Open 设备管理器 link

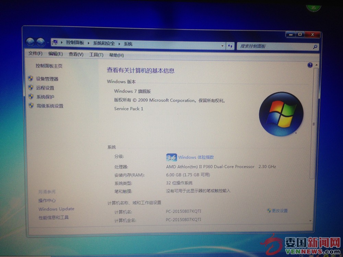coord(47,79)
